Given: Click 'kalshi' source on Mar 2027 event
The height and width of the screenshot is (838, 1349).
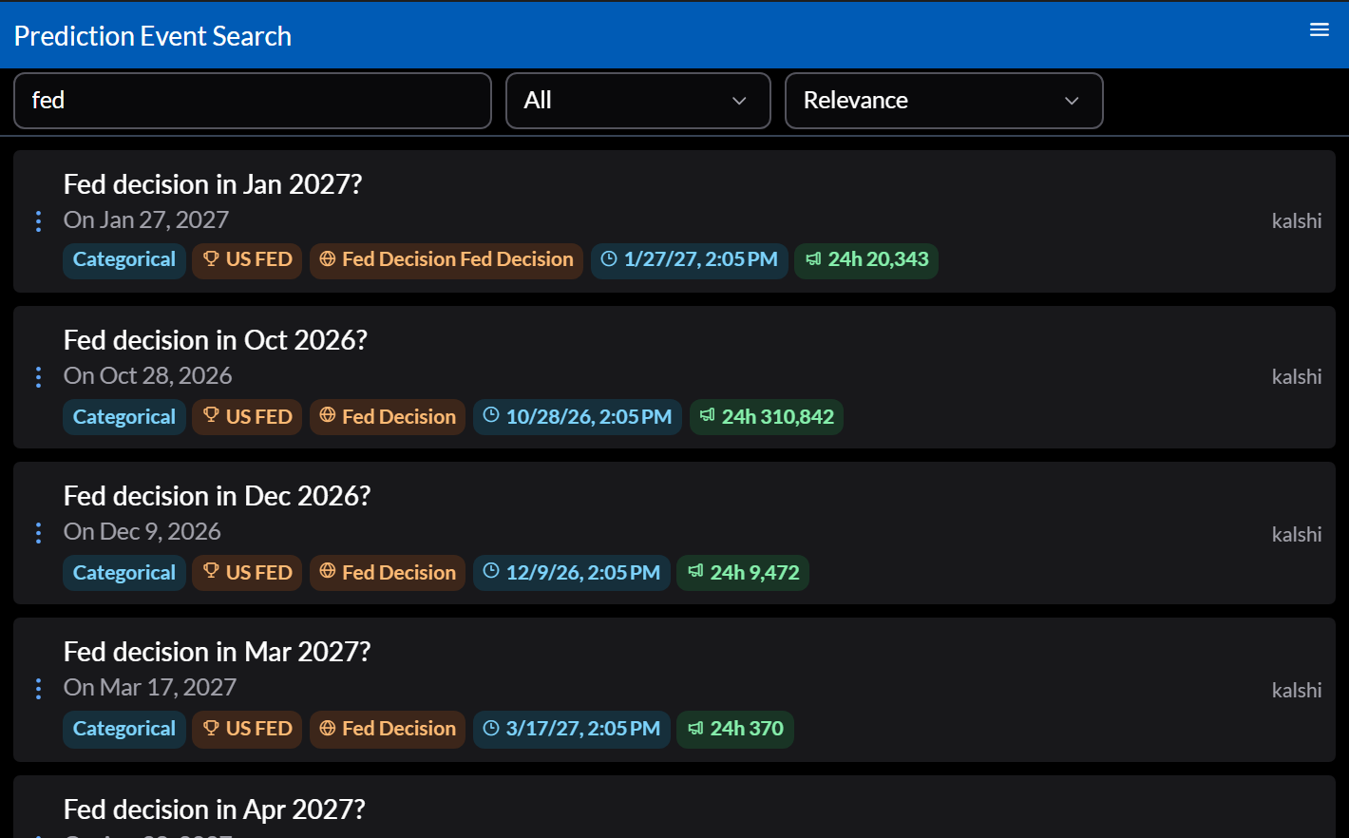Looking at the screenshot, I should (x=1297, y=691).
